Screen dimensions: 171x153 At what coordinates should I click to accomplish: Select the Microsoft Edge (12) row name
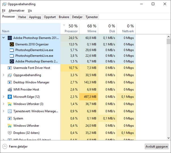(27, 97)
